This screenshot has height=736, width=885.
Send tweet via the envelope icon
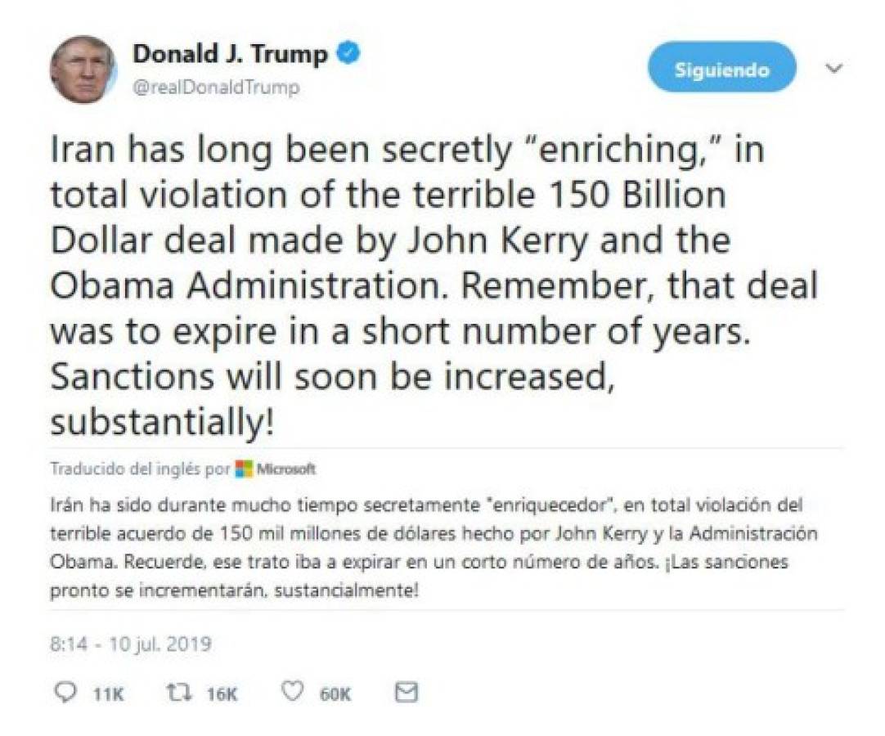407,693
